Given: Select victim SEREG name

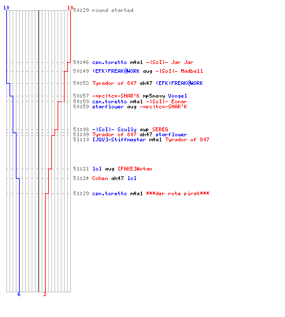Looking at the screenshot, I should pos(160,129).
